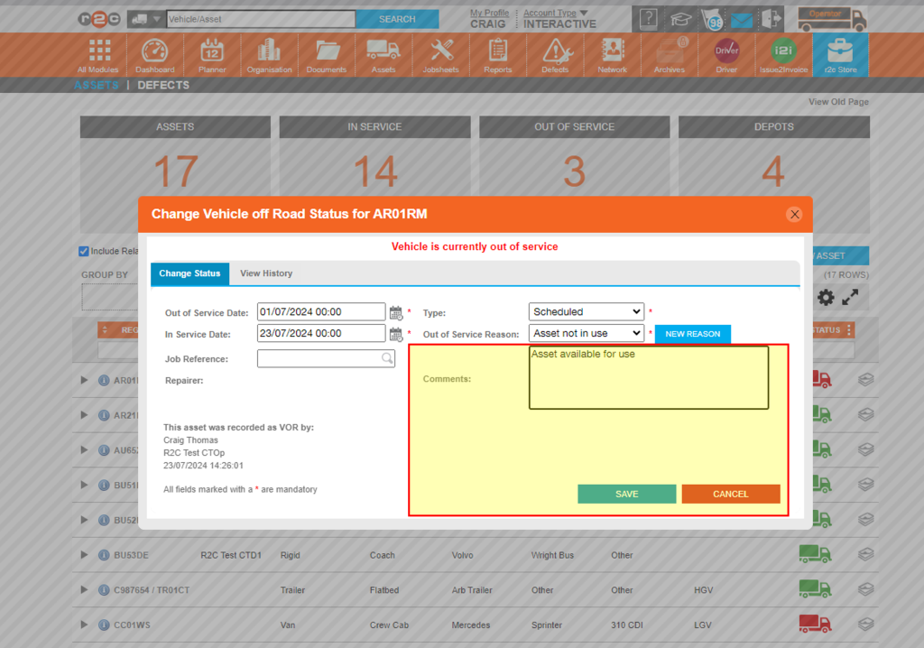
Task: Open the Planner calendar module
Action: point(212,55)
